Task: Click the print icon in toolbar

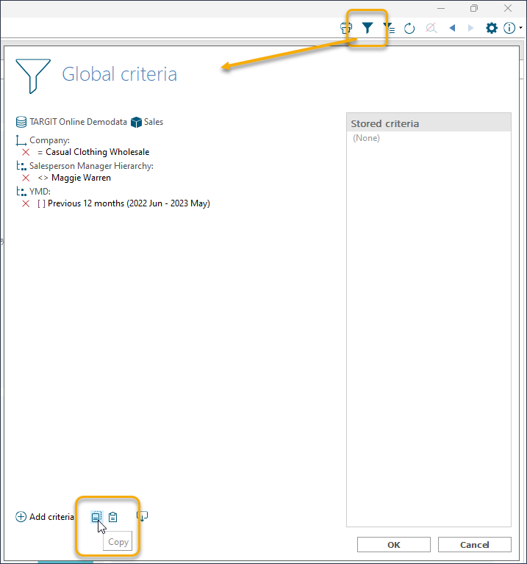Action: pos(346,28)
